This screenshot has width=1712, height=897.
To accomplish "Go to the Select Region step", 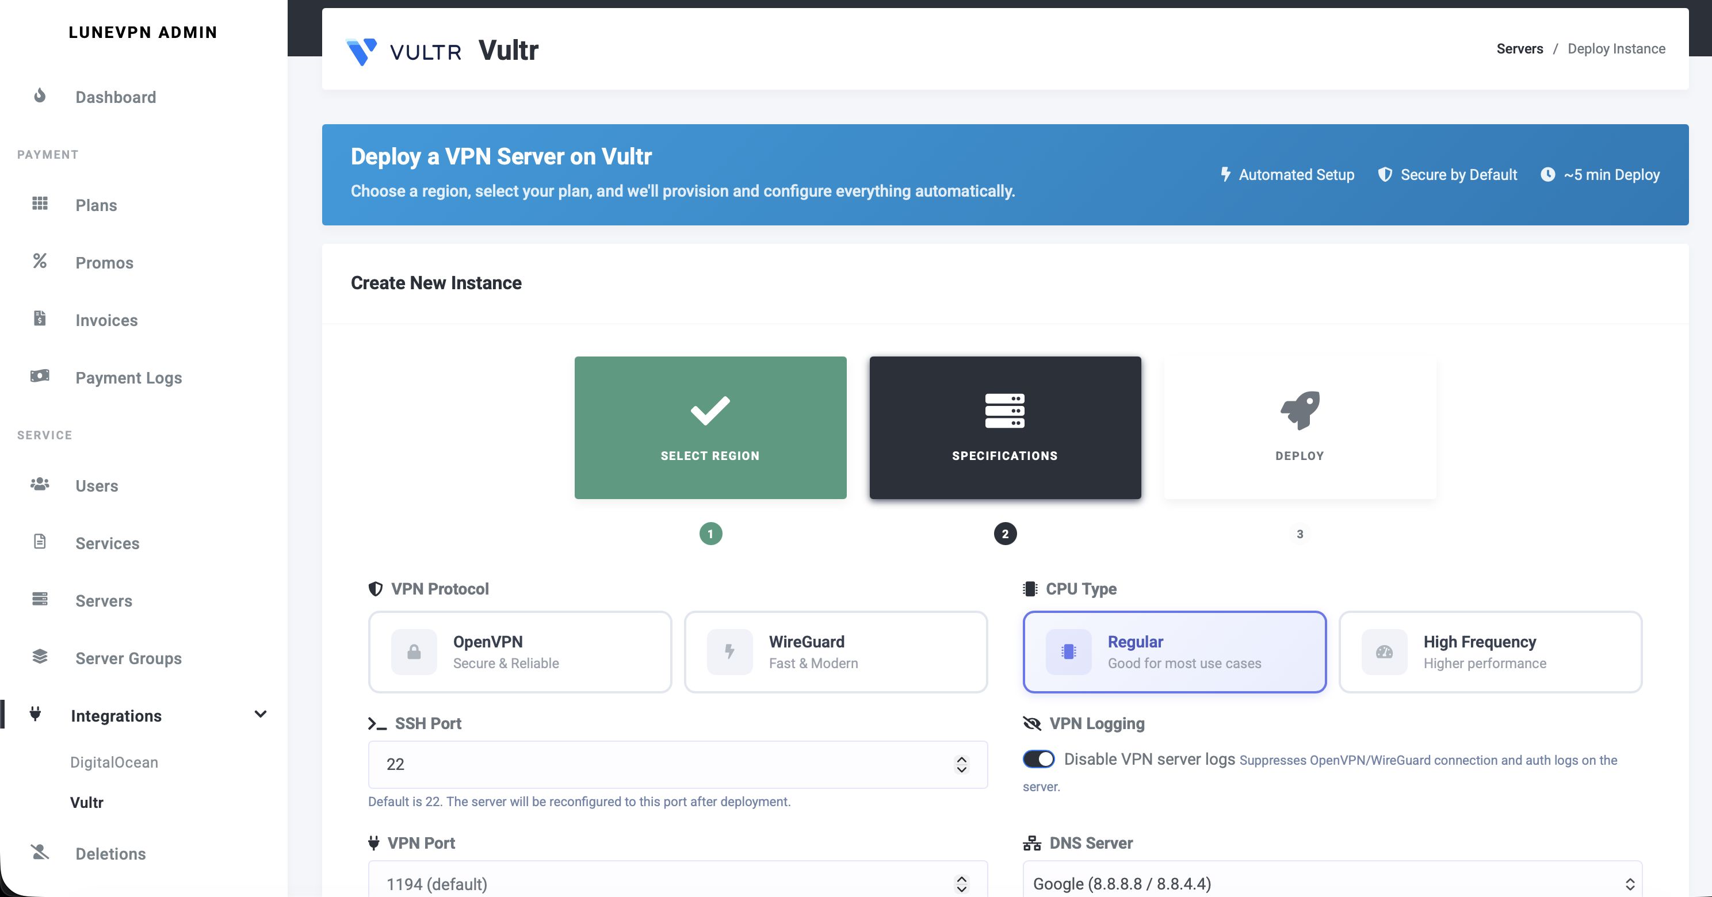I will [710, 428].
